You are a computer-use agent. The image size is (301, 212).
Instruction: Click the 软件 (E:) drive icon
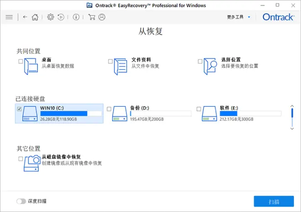point(209,114)
